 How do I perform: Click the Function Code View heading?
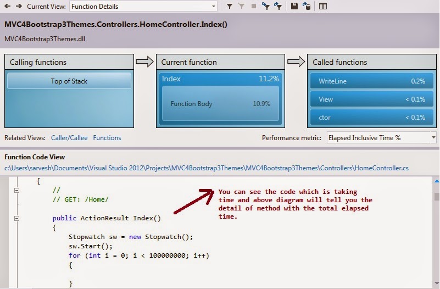click(35, 157)
